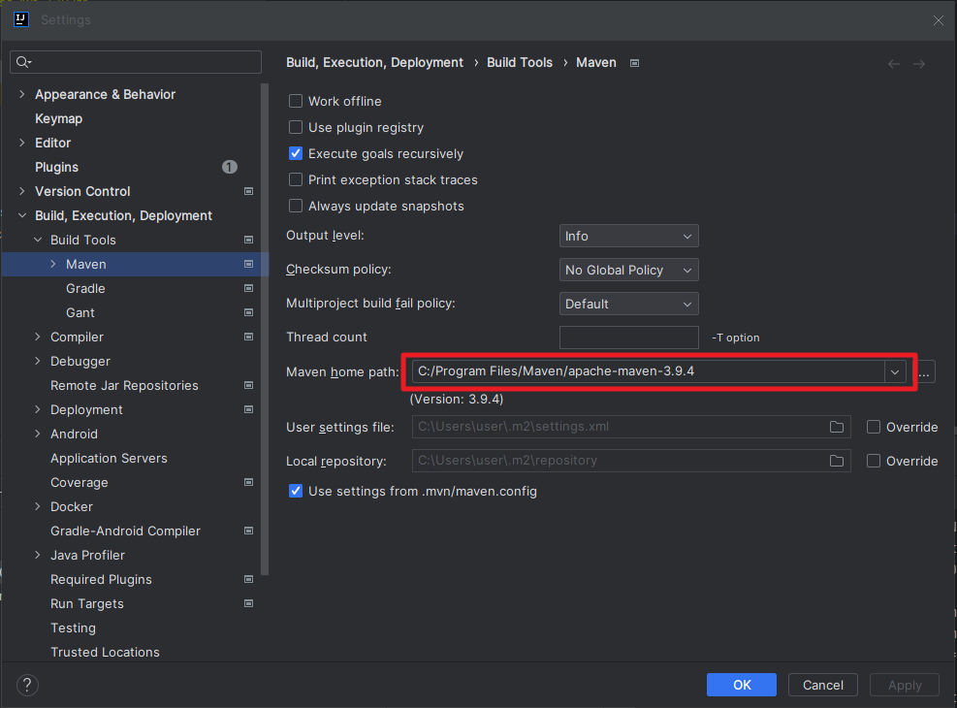Check Override for Local repository

(x=874, y=461)
